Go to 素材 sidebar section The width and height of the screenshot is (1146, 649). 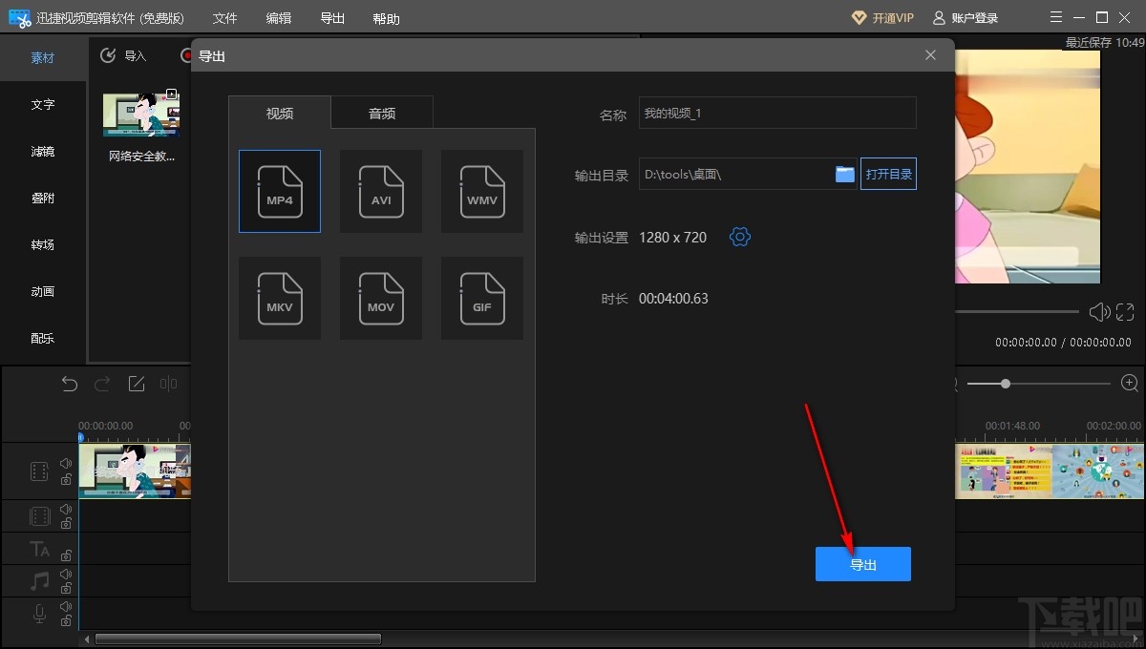click(43, 58)
